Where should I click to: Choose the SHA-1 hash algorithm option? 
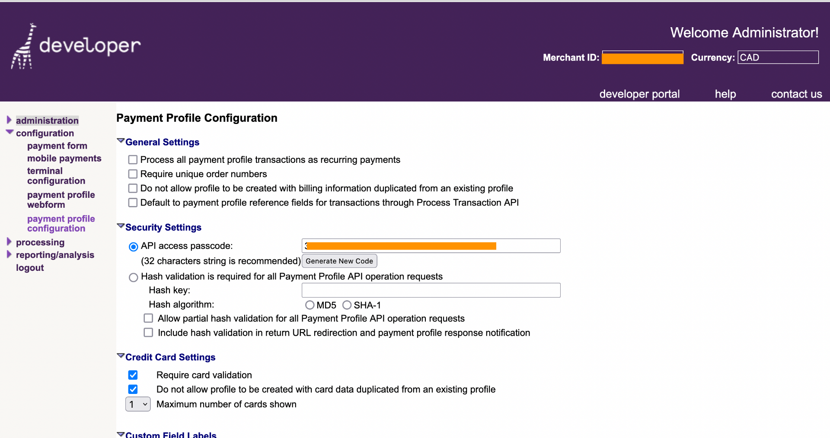coord(347,305)
